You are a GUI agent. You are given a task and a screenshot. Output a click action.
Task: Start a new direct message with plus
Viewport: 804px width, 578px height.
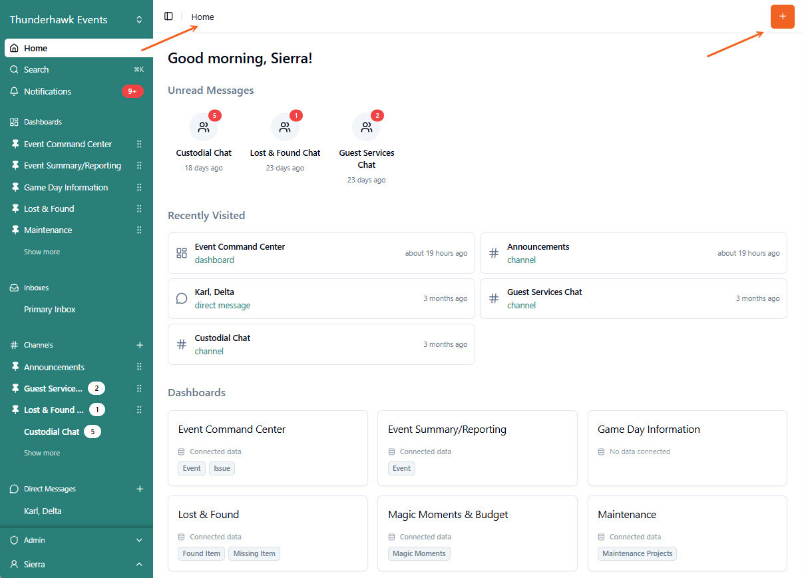tap(140, 489)
